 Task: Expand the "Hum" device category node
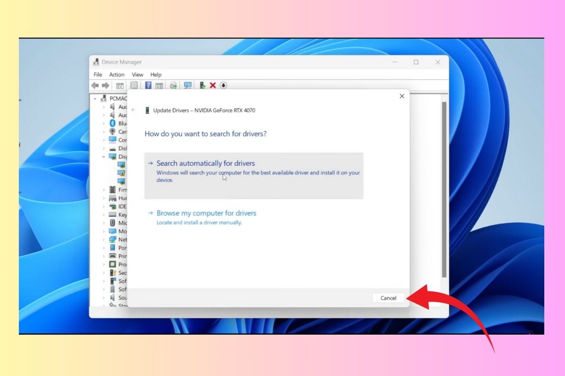pyautogui.click(x=104, y=198)
